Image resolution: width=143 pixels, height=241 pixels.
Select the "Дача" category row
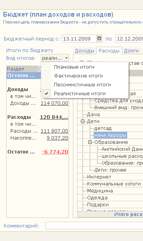tap(93, 115)
